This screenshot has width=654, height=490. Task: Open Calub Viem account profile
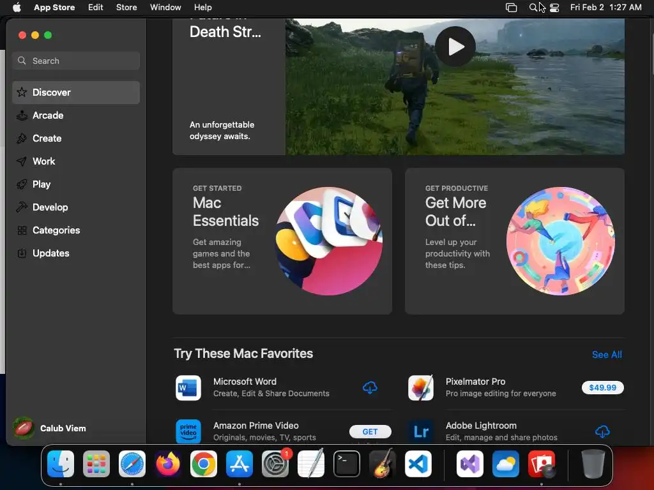point(49,428)
